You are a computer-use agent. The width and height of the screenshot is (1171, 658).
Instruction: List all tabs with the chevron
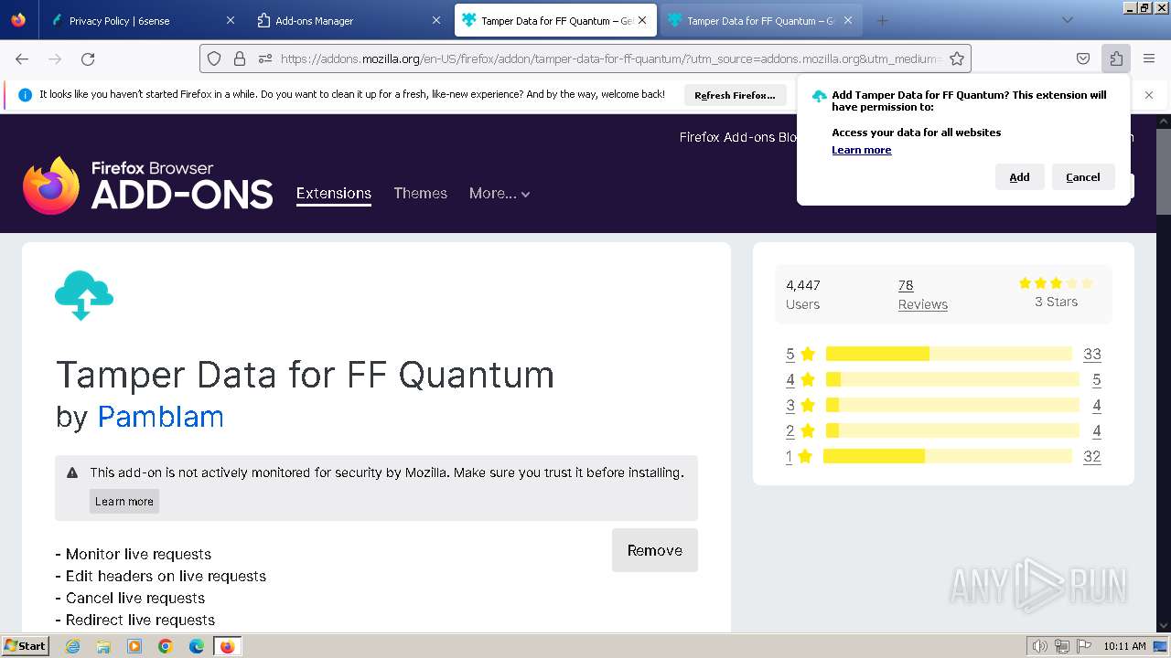(x=1067, y=20)
